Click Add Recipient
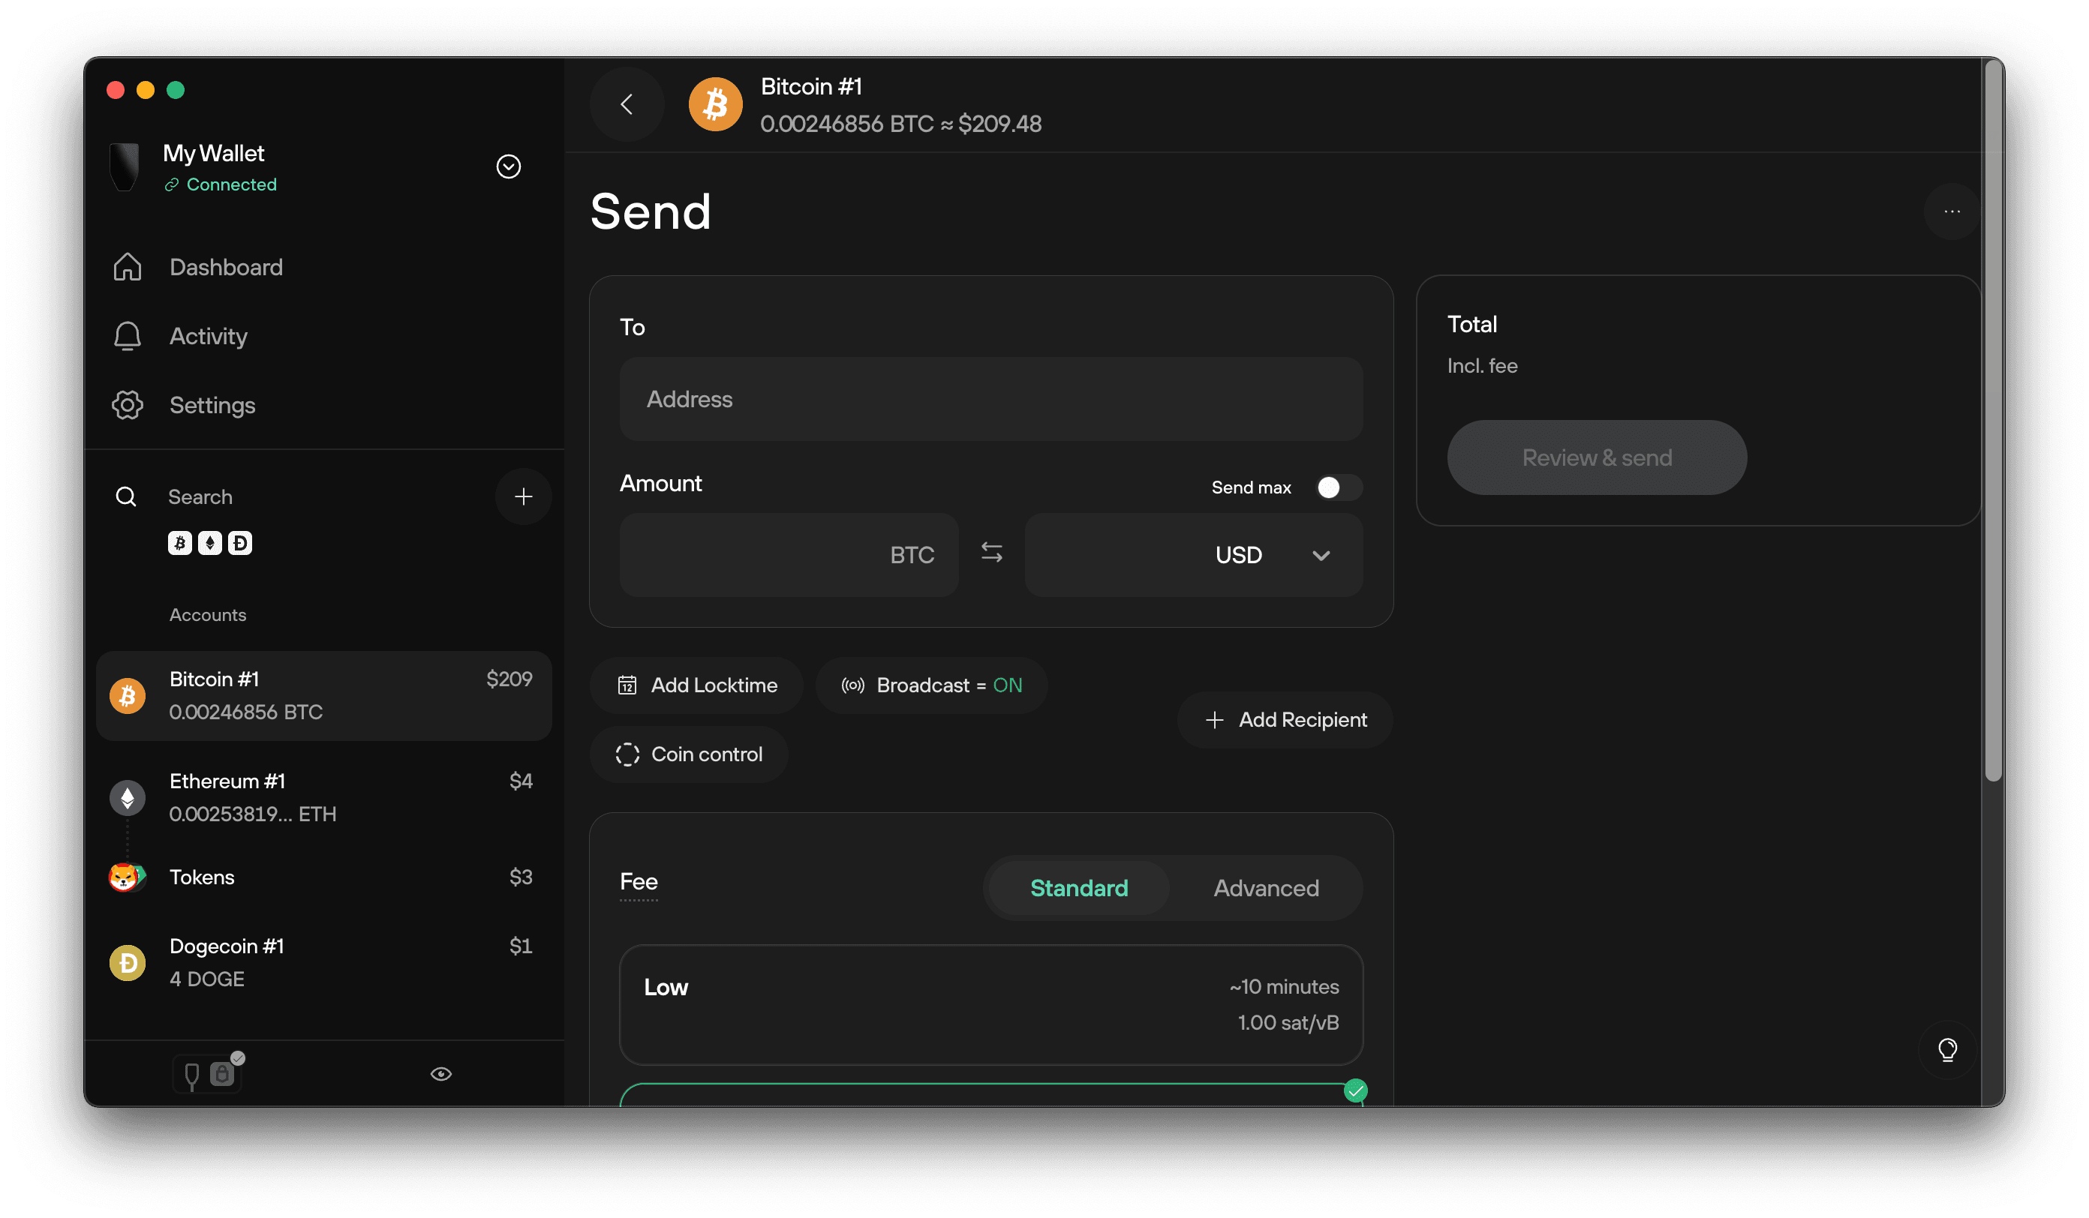 1285,719
